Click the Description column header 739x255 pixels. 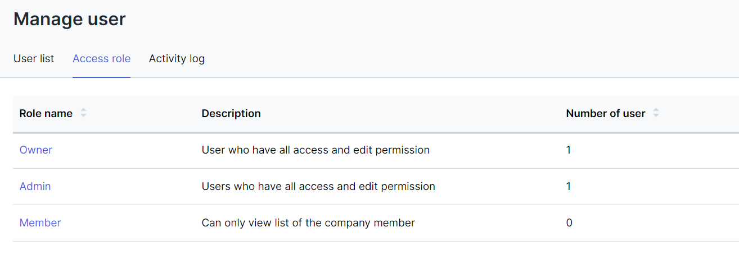[231, 114]
